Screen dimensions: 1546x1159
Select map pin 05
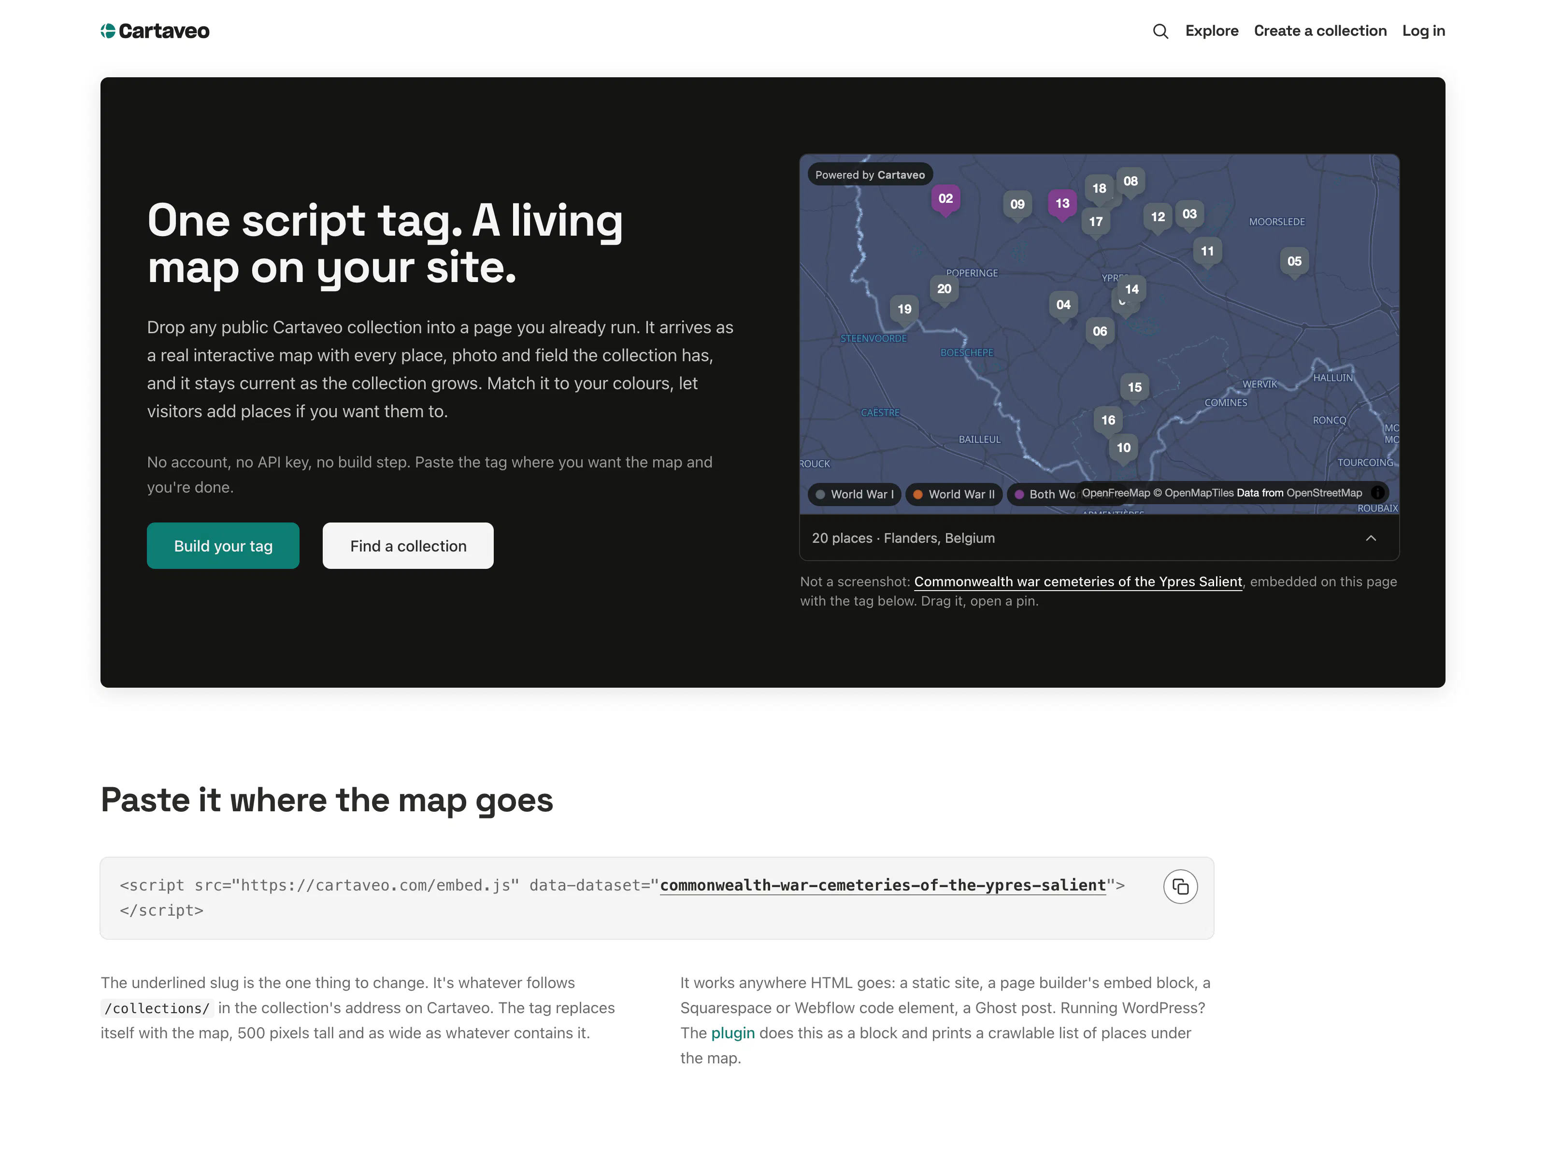point(1294,262)
